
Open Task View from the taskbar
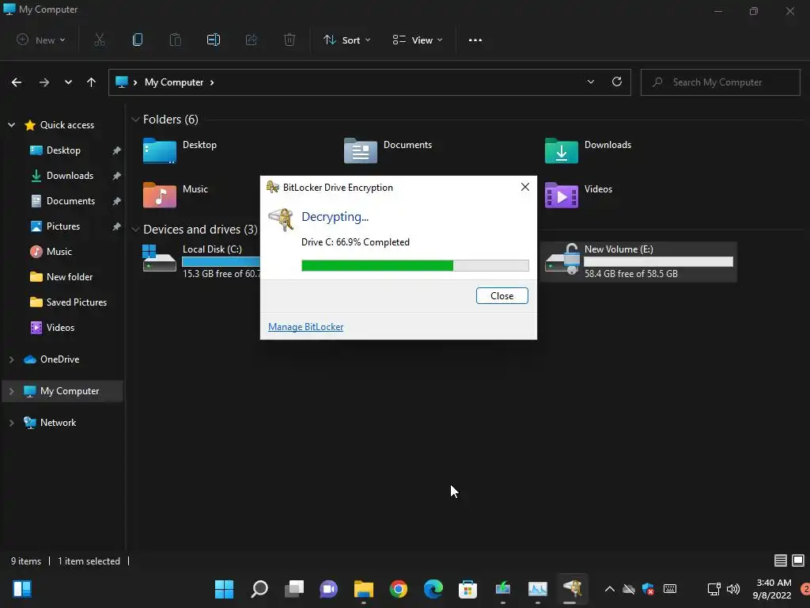pos(294,589)
